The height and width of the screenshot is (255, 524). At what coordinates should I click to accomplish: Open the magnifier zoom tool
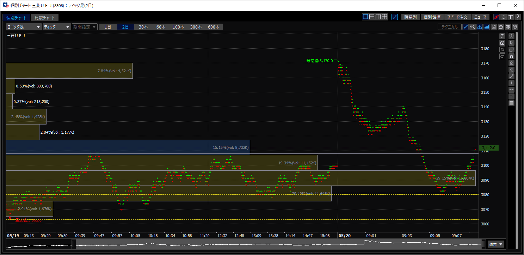tap(473, 27)
